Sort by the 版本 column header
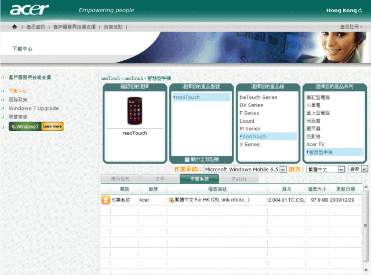The height and width of the screenshot is (275, 371). tap(286, 189)
